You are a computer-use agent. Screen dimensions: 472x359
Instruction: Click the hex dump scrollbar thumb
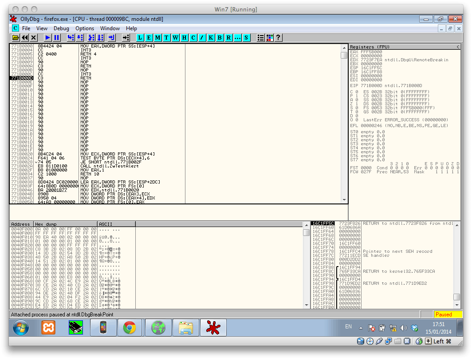pyautogui.click(x=307, y=233)
